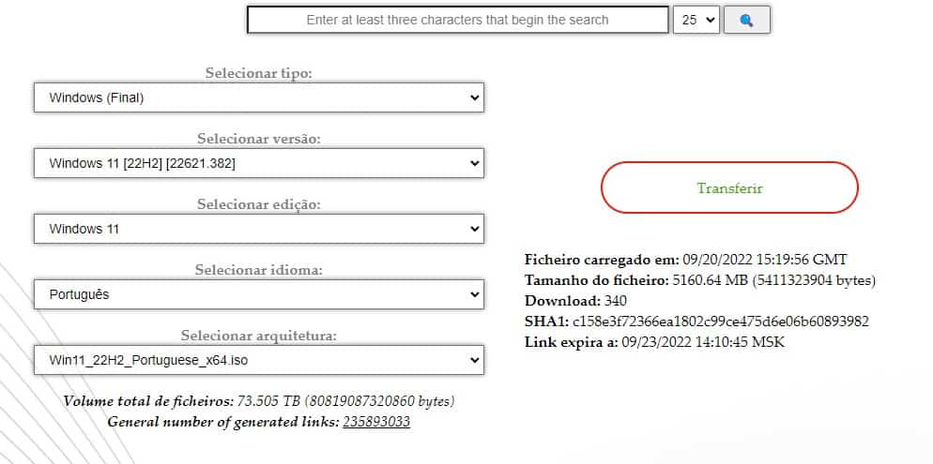The image size is (933, 464).
Task: Click the Volume total de ficheiros text
Action: click(259, 401)
